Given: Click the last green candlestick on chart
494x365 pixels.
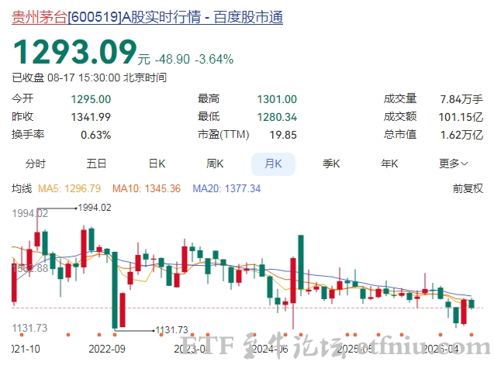Looking at the screenshot, I should [472, 304].
